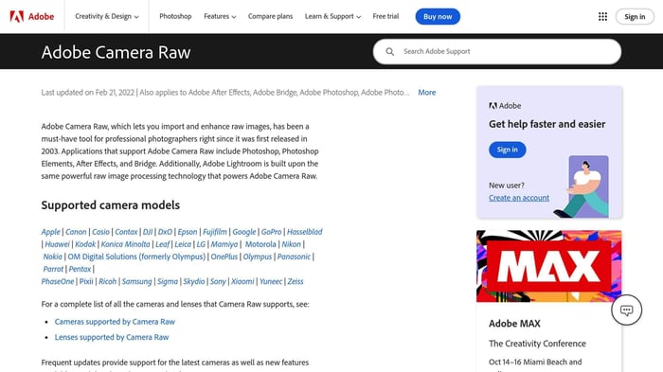Jump to Kodak camera models
The image size is (663, 372).
[85, 244]
